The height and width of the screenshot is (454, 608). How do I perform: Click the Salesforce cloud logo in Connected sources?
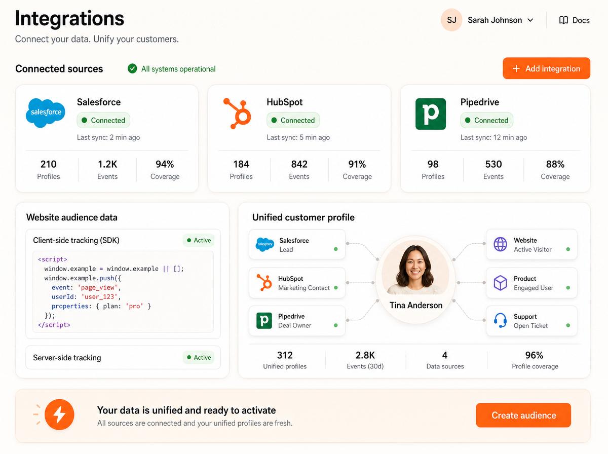pos(46,112)
